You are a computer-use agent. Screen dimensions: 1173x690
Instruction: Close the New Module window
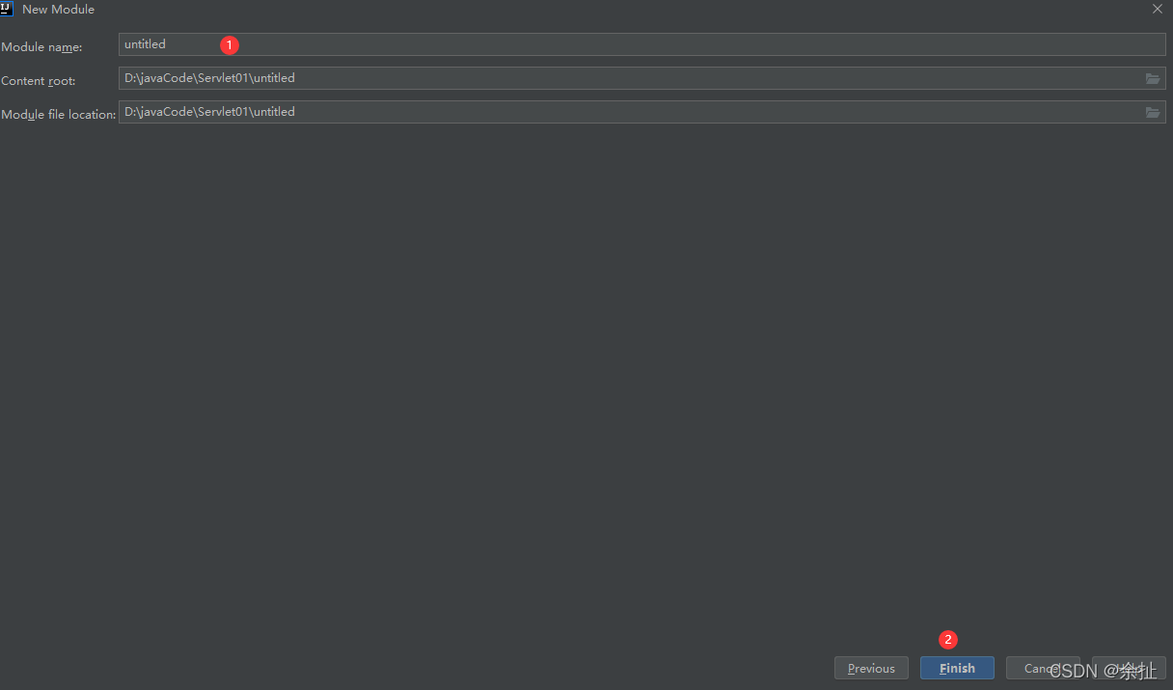click(1158, 9)
